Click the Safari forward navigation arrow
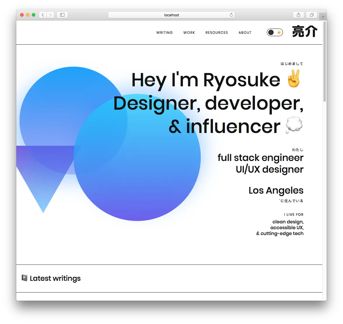This screenshot has height=324, width=343. click(x=50, y=15)
